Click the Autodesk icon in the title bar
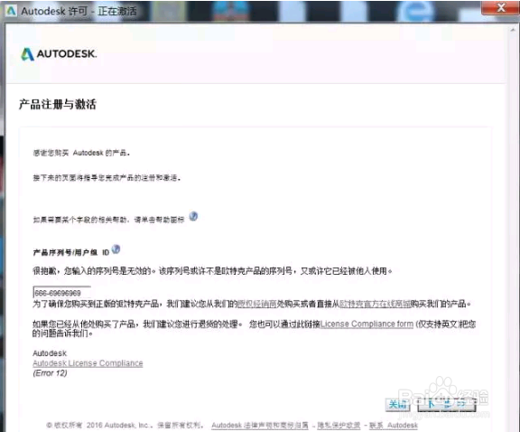The height and width of the screenshot is (432, 520). (x=11, y=11)
